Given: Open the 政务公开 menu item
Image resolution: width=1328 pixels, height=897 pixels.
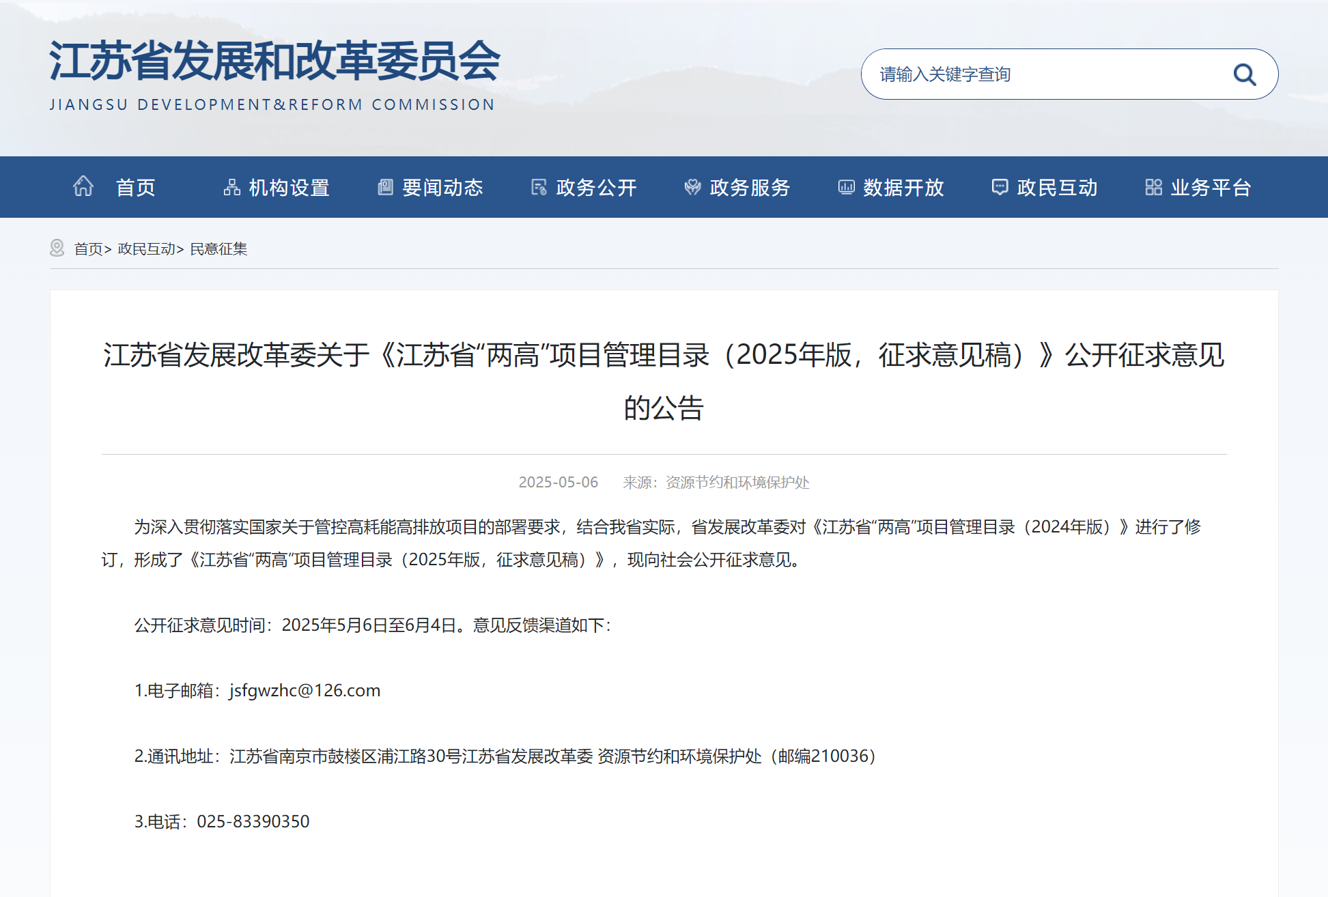Looking at the screenshot, I should point(596,188).
